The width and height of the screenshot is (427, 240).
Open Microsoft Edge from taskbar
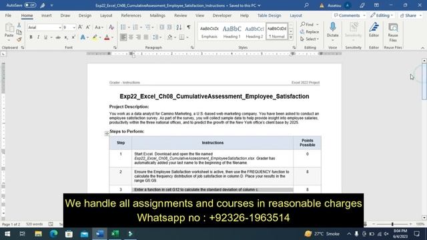pyautogui.click(x=53, y=233)
